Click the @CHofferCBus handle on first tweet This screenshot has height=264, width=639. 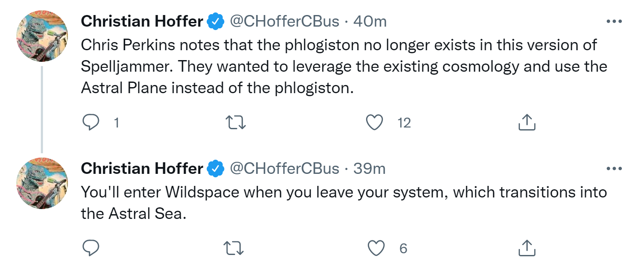point(285,21)
